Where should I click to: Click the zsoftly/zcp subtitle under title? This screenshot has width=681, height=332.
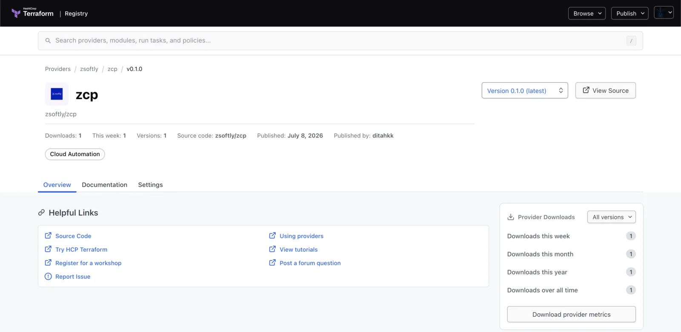61,114
